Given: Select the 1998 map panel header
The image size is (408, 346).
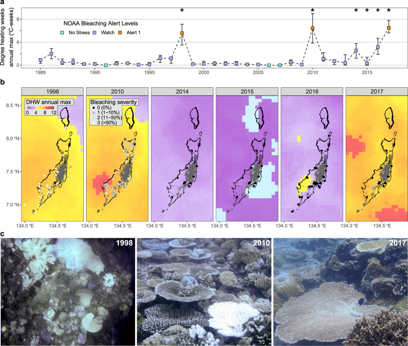Looking at the screenshot, I should [x=53, y=92].
